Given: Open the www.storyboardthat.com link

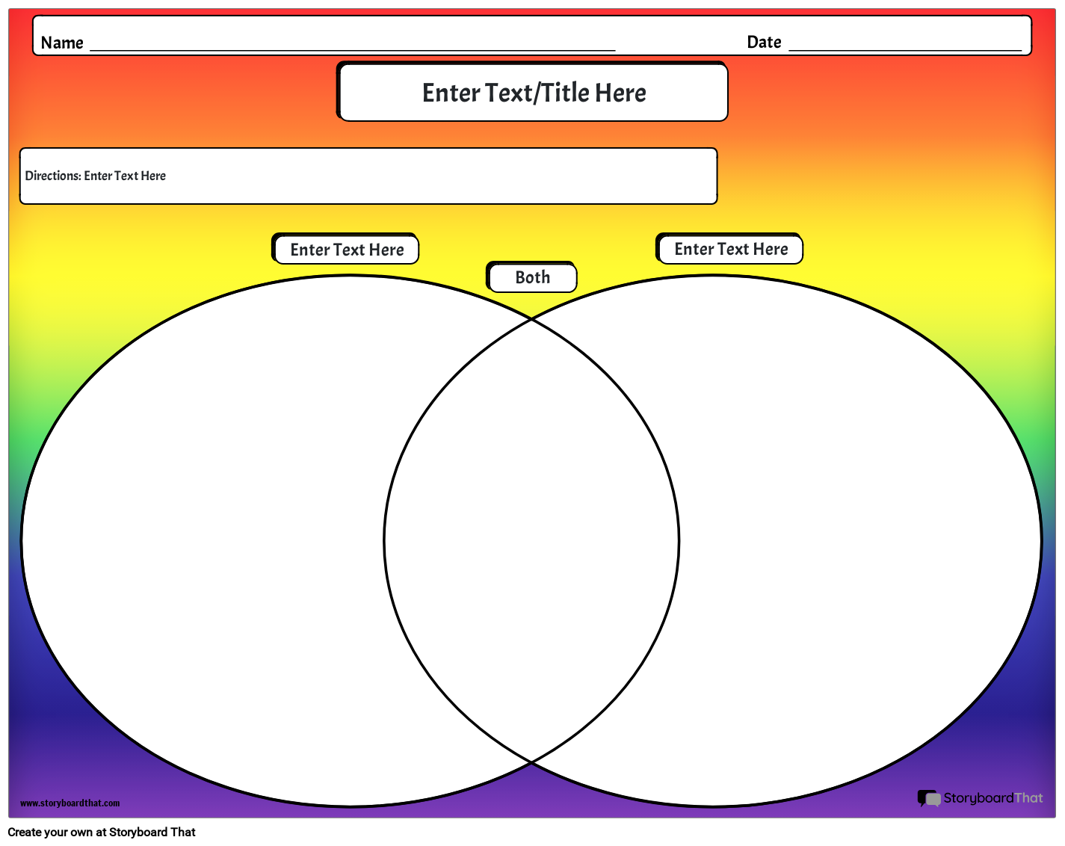Looking at the screenshot, I should tap(70, 803).
